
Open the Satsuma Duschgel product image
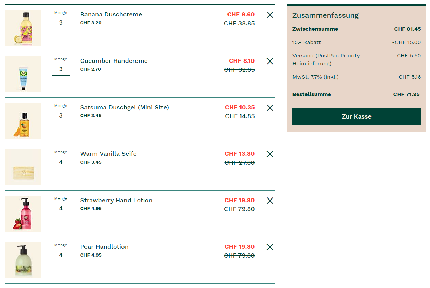pos(23,121)
